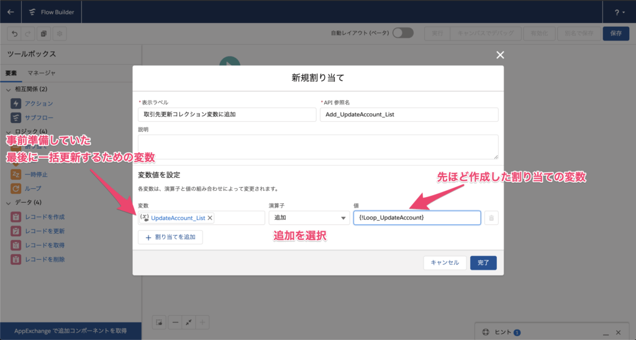Viewport: 636px width, 340px height.
Task: Click the 別名で保存 button
Action: (x=579, y=34)
